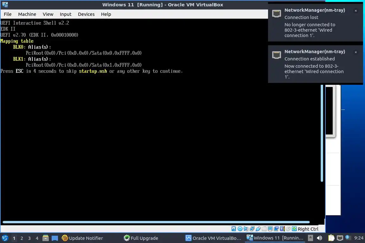Click the startup.nsh text in shell
The image size is (365, 243).
93,71
